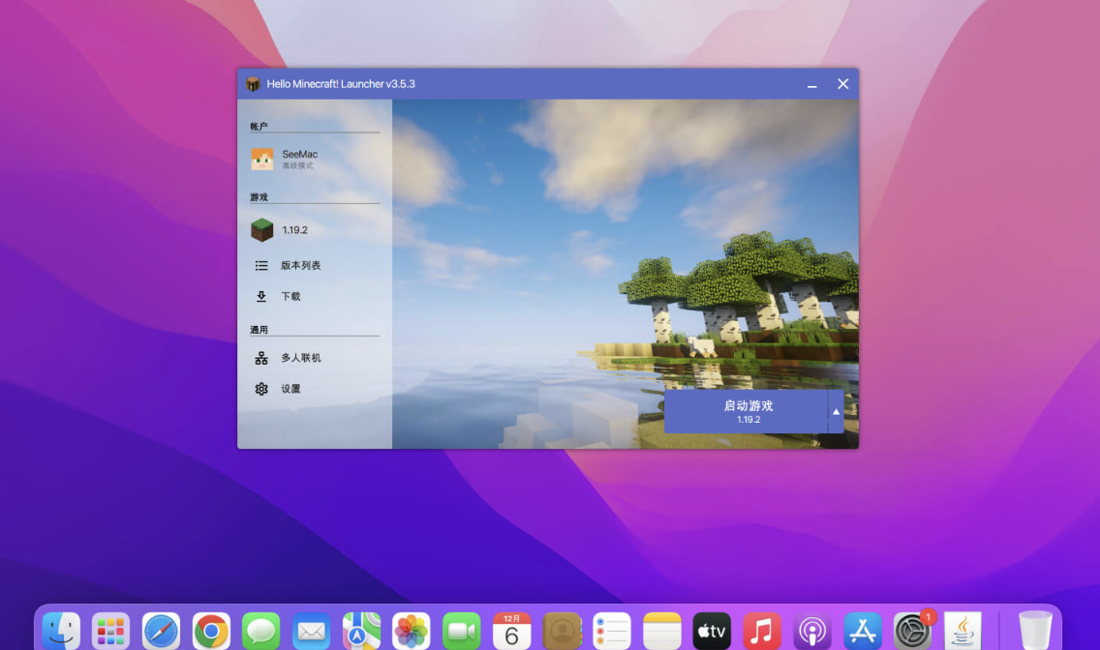
Task: Open Messages from the dock
Action: click(x=261, y=631)
